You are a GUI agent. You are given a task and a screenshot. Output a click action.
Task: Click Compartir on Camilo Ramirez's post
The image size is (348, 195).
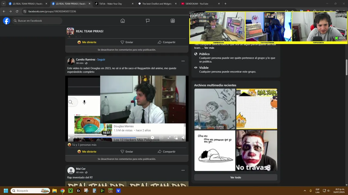tap(166, 152)
